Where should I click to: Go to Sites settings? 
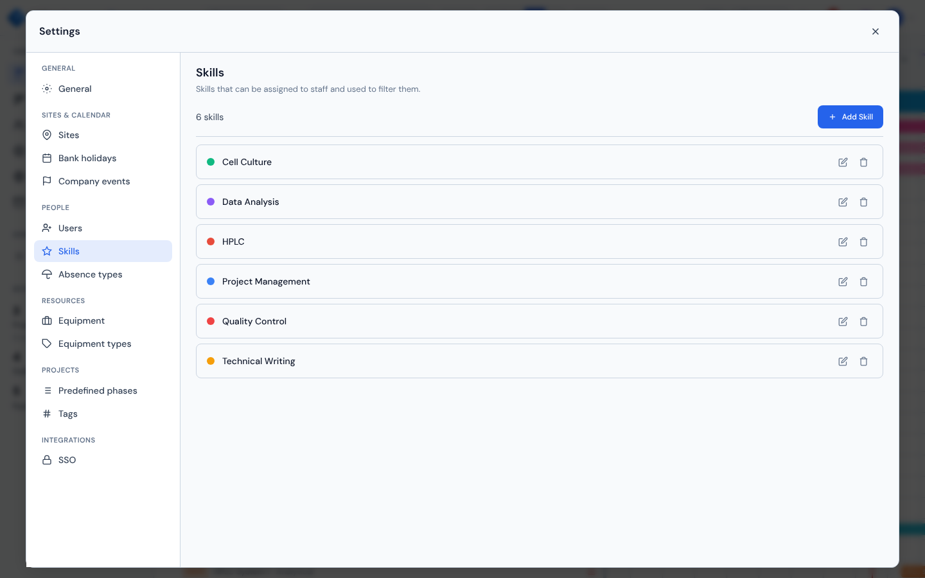click(103, 135)
